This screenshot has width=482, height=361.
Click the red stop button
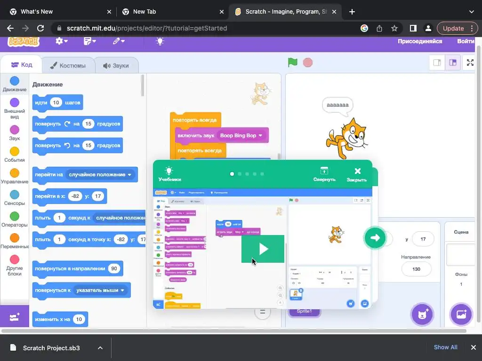(308, 63)
